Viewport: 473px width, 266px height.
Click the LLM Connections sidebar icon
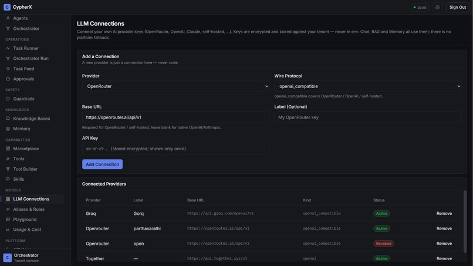coord(8,199)
